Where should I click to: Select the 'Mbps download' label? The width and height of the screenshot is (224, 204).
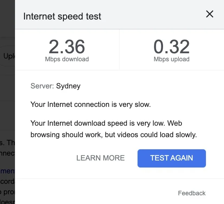tap(67, 59)
